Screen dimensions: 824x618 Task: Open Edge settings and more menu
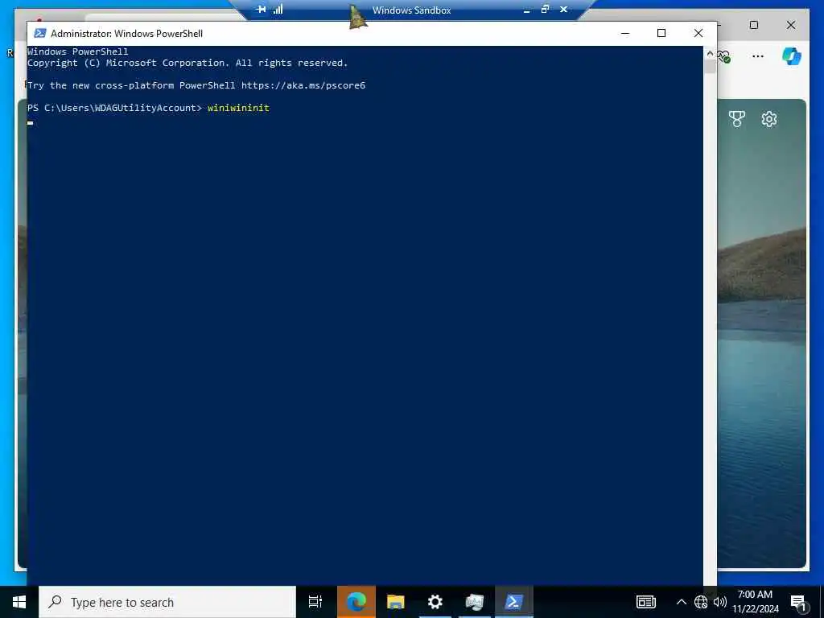(x=758, y=56)
